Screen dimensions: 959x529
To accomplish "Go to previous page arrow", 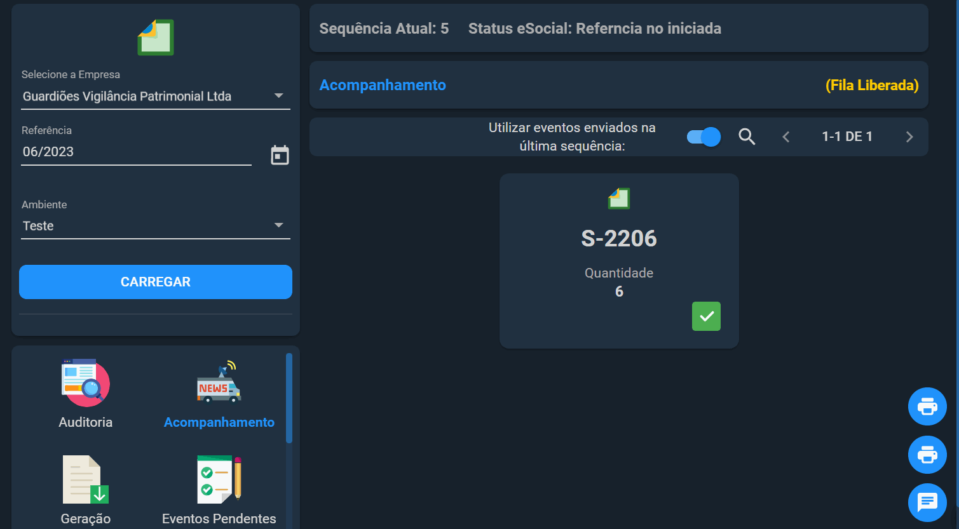I will click(x=786, y=137).
